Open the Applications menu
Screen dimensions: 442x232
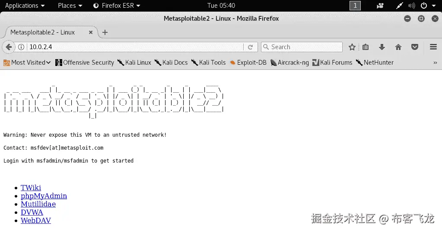click(x=25, y=6)
